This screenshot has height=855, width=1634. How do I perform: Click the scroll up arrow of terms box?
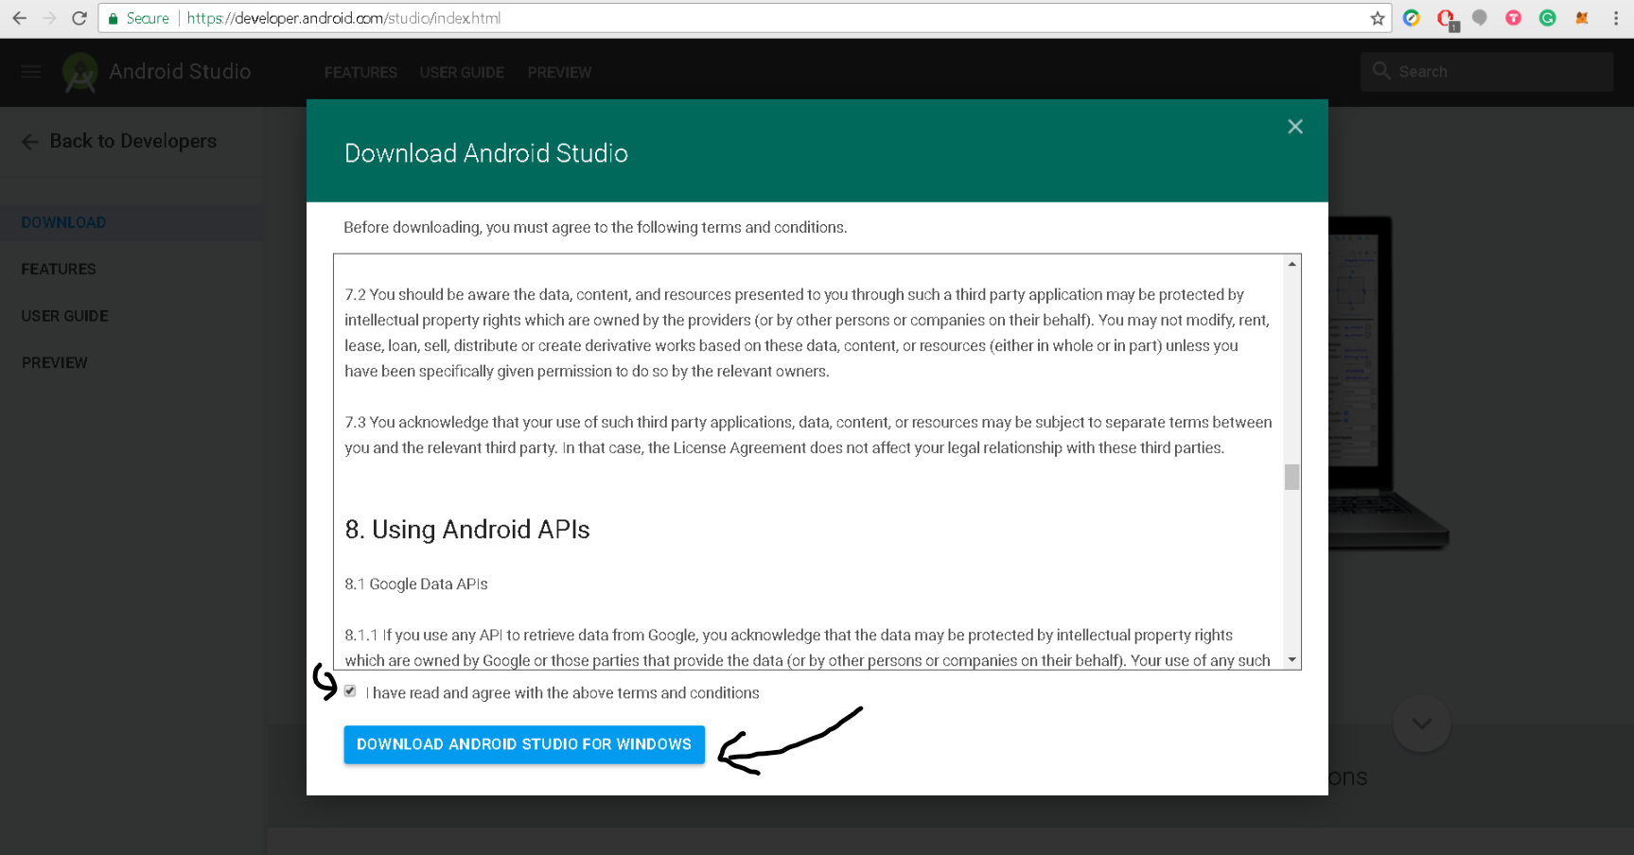[1291, 264]
